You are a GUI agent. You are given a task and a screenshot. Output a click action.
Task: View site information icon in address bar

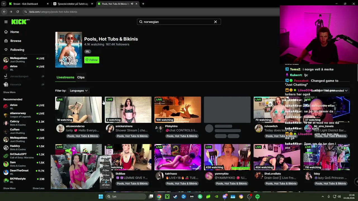(26, 12)
